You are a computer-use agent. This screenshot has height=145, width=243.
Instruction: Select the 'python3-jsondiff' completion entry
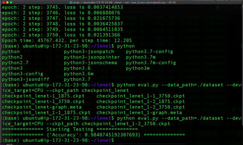[x=25, y=79]
